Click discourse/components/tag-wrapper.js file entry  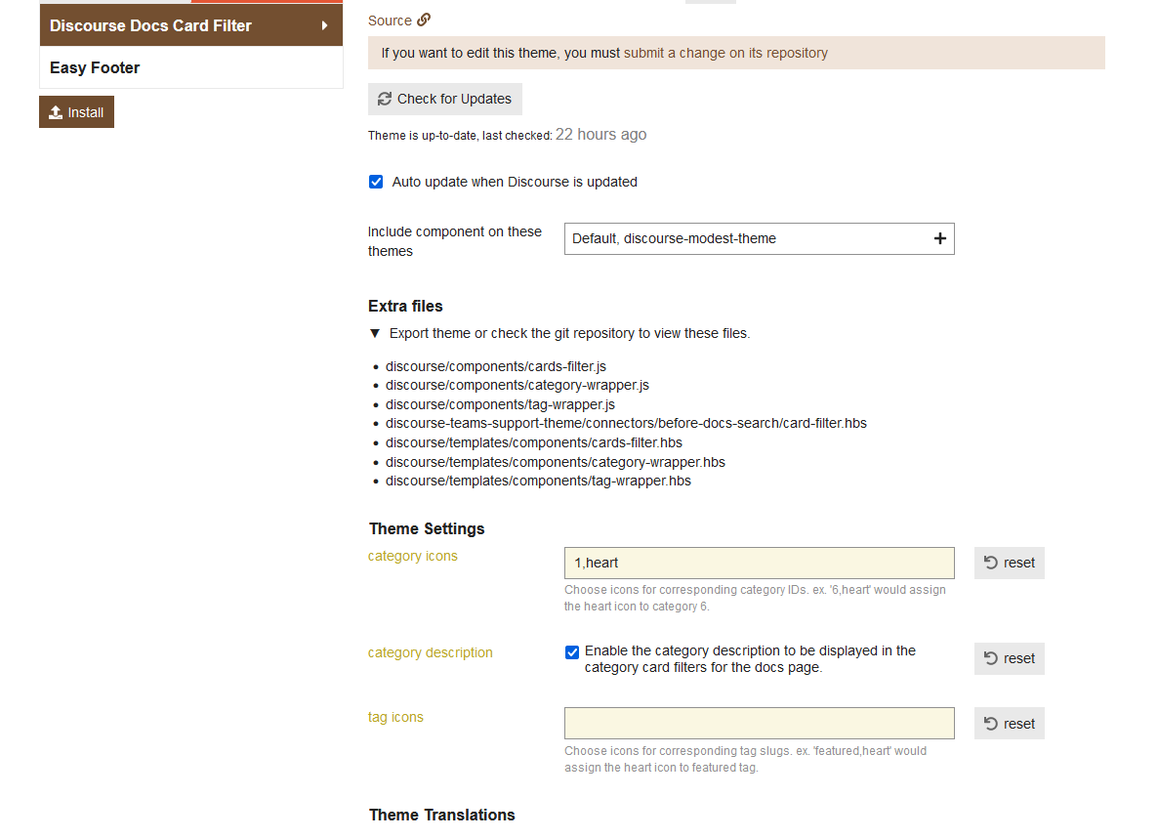(x=500, y=405)
